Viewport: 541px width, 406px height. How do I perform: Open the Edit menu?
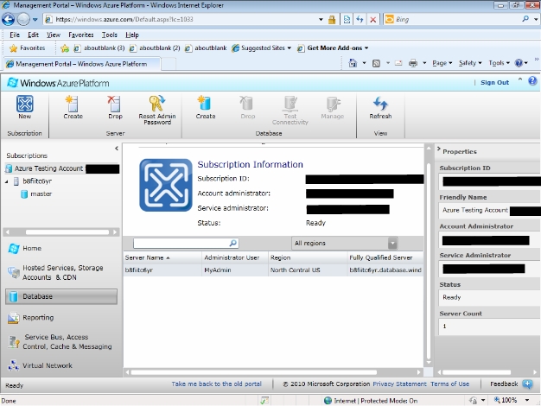[x=33, y=35]
